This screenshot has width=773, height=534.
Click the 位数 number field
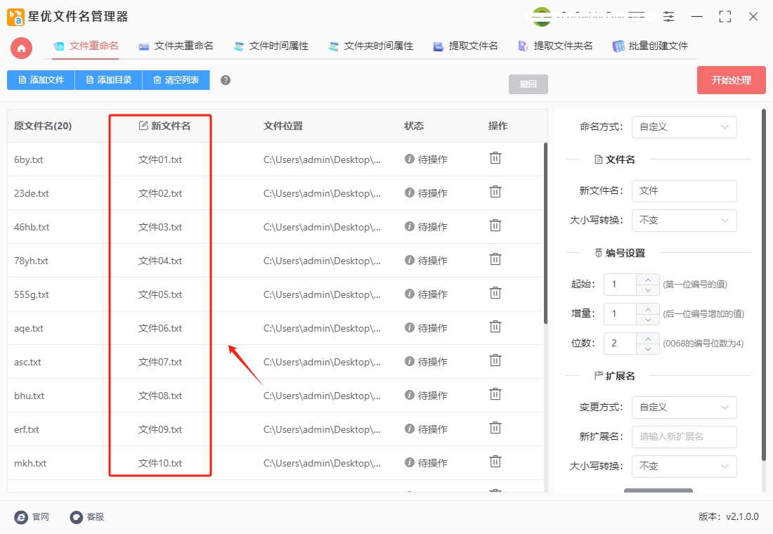point(621,343)
